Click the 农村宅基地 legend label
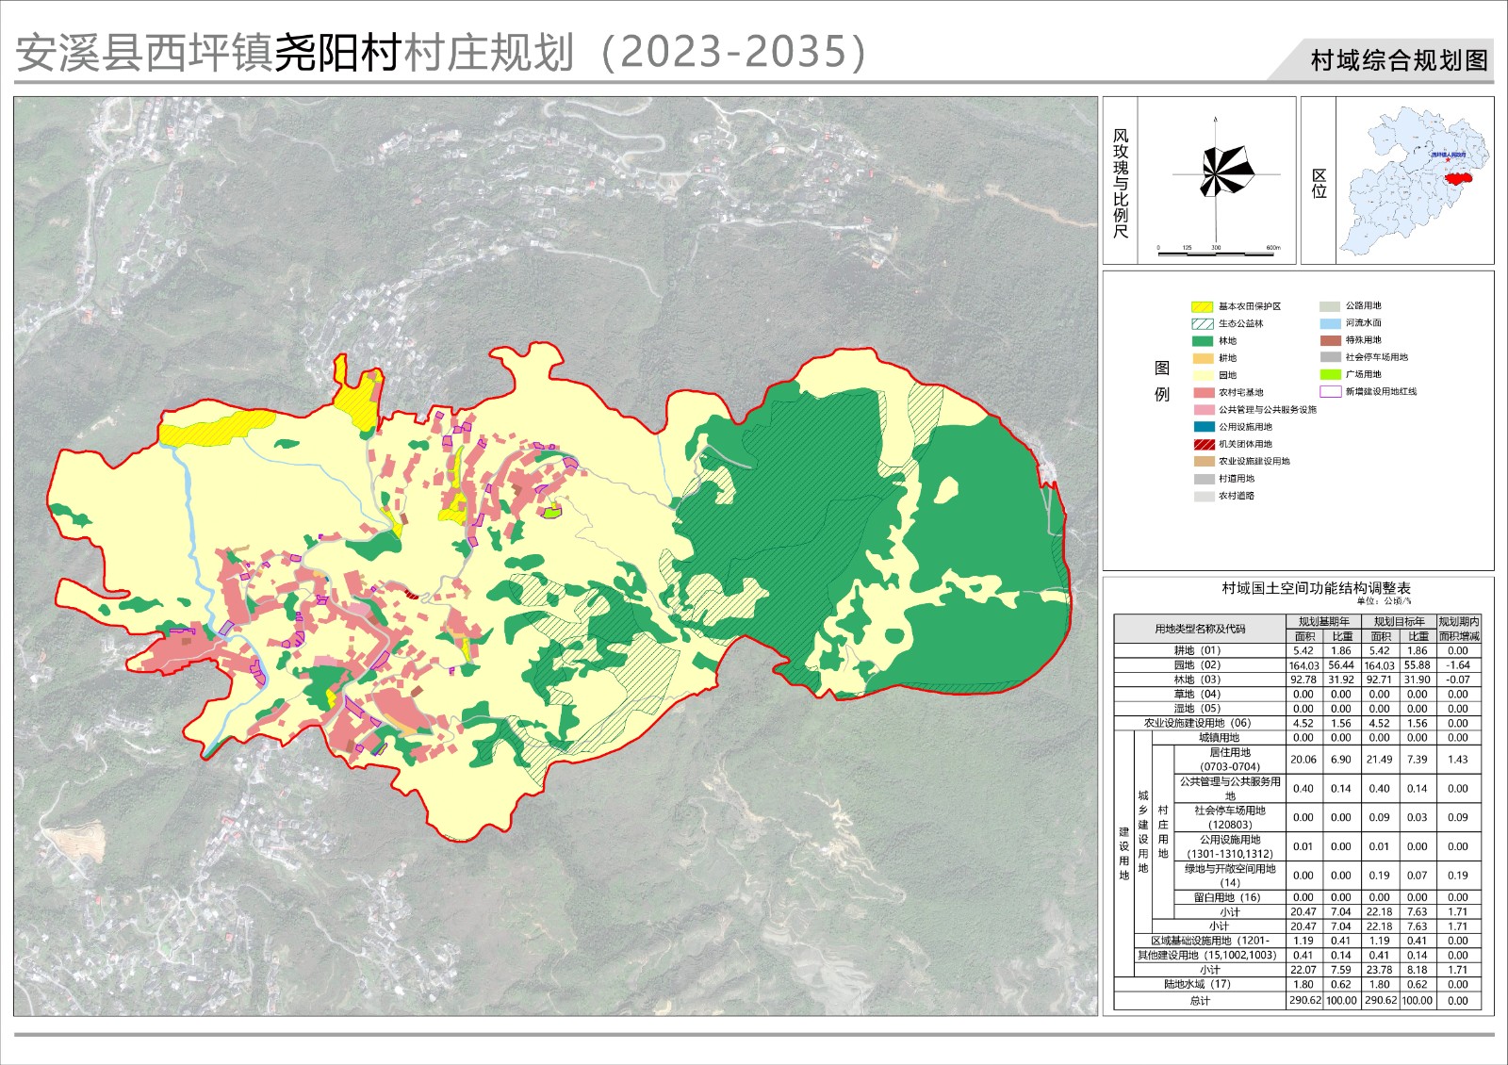 click(1240, 392)
